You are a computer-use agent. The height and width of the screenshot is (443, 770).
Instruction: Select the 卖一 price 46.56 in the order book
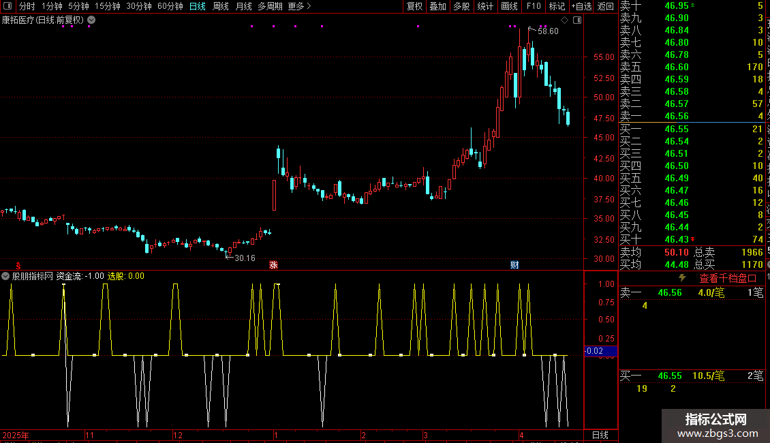pyautogui.click(x=677, y=116)
